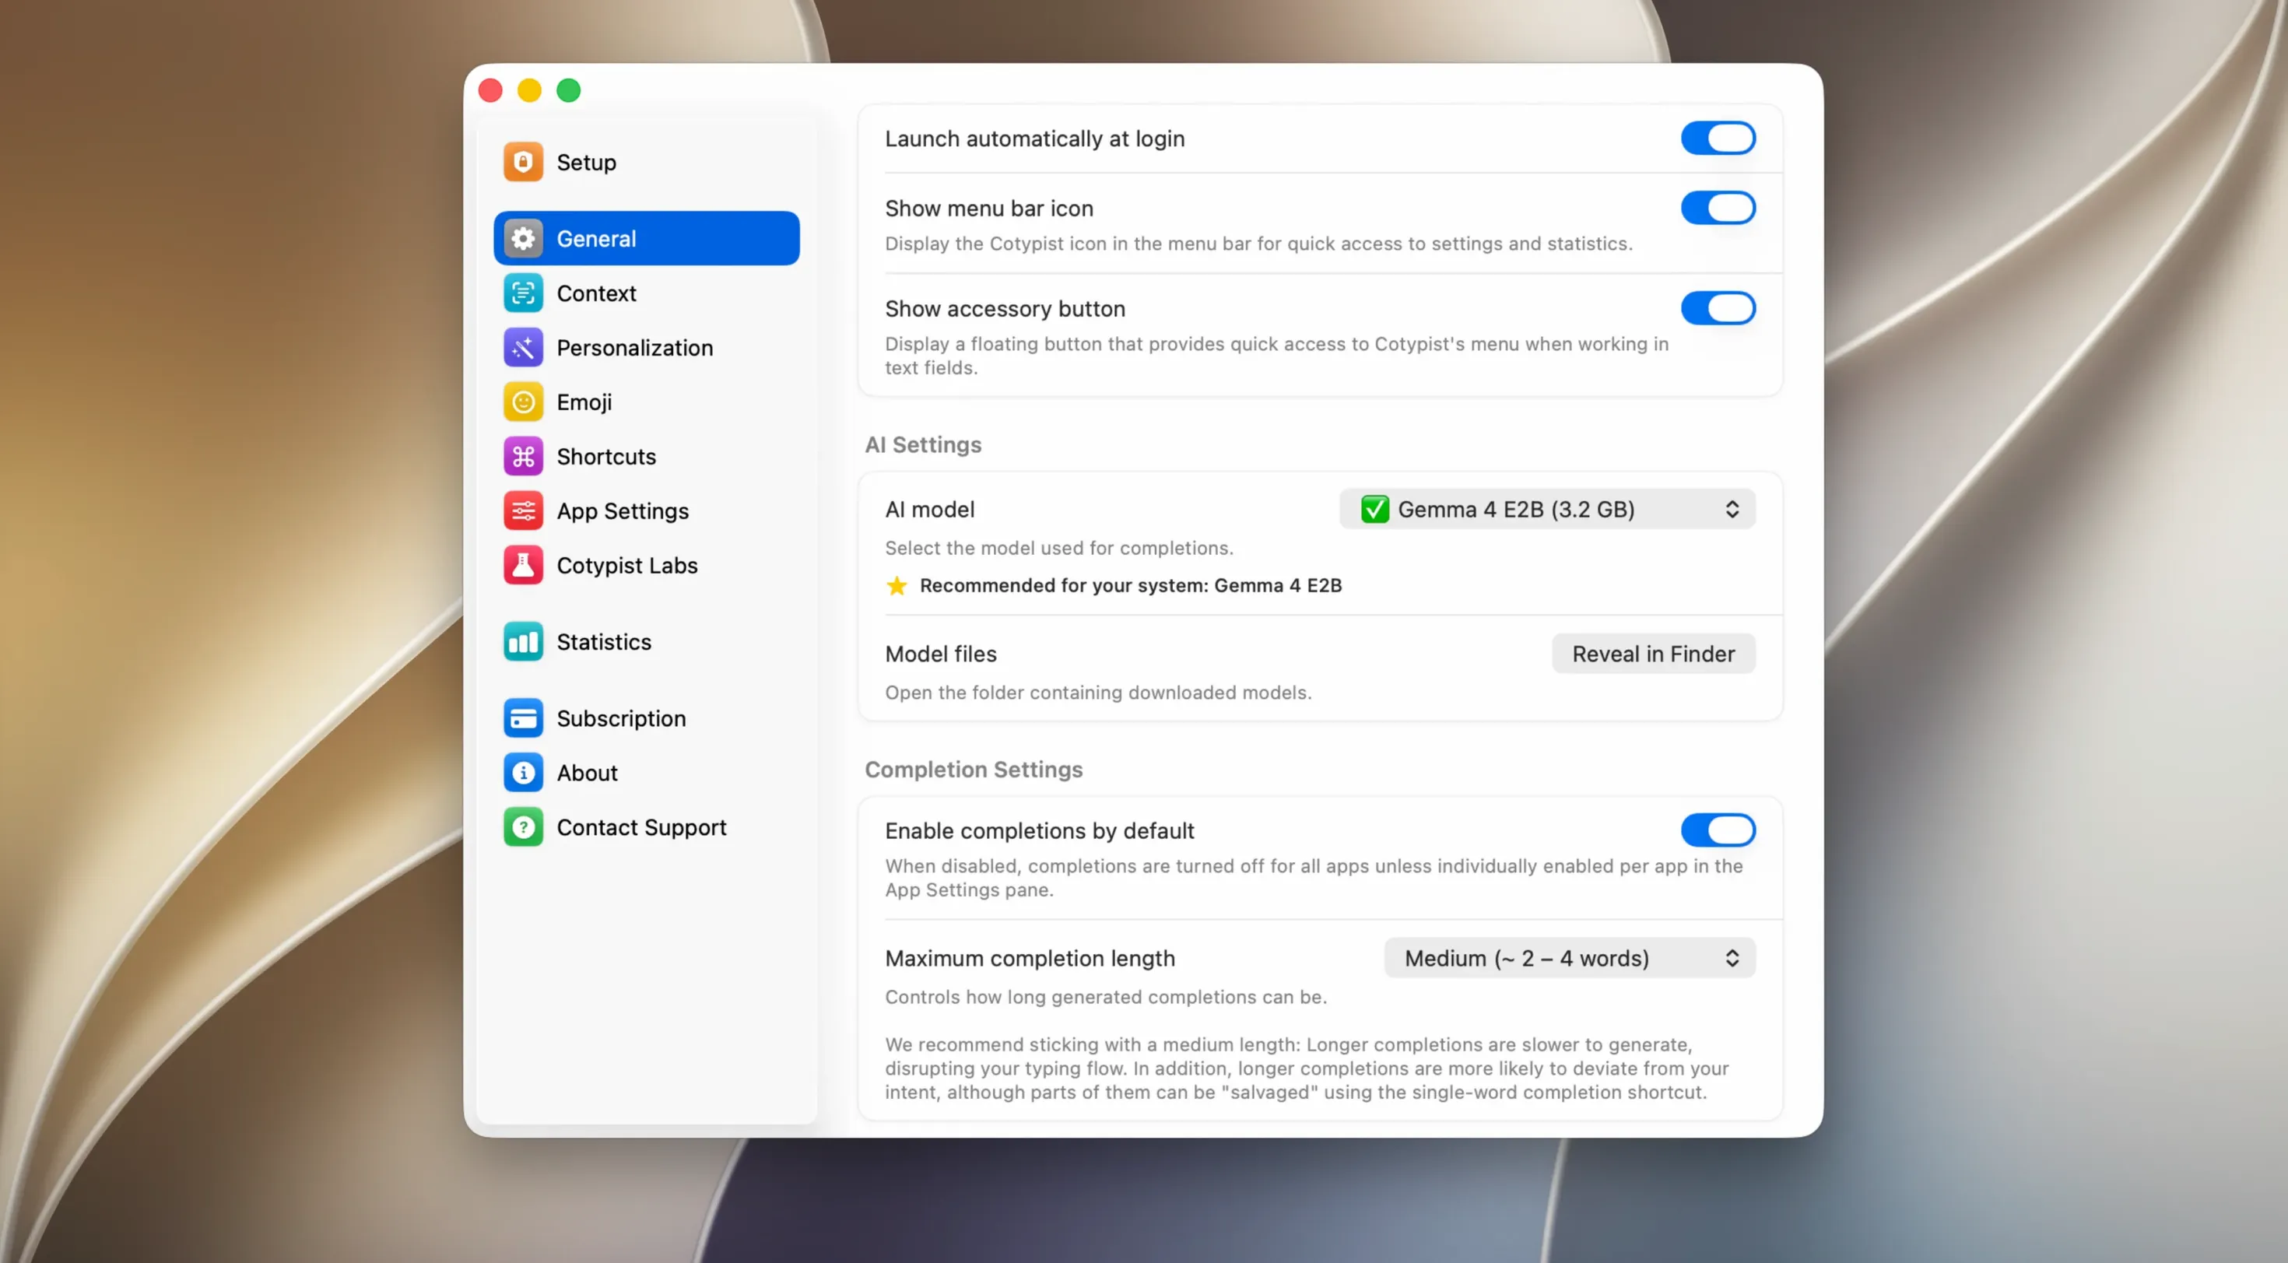Open the Subscription tab label
The width and height of the screenshot is (2288, 1263).
coord(621,718)
